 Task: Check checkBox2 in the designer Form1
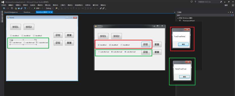[22, 36]
